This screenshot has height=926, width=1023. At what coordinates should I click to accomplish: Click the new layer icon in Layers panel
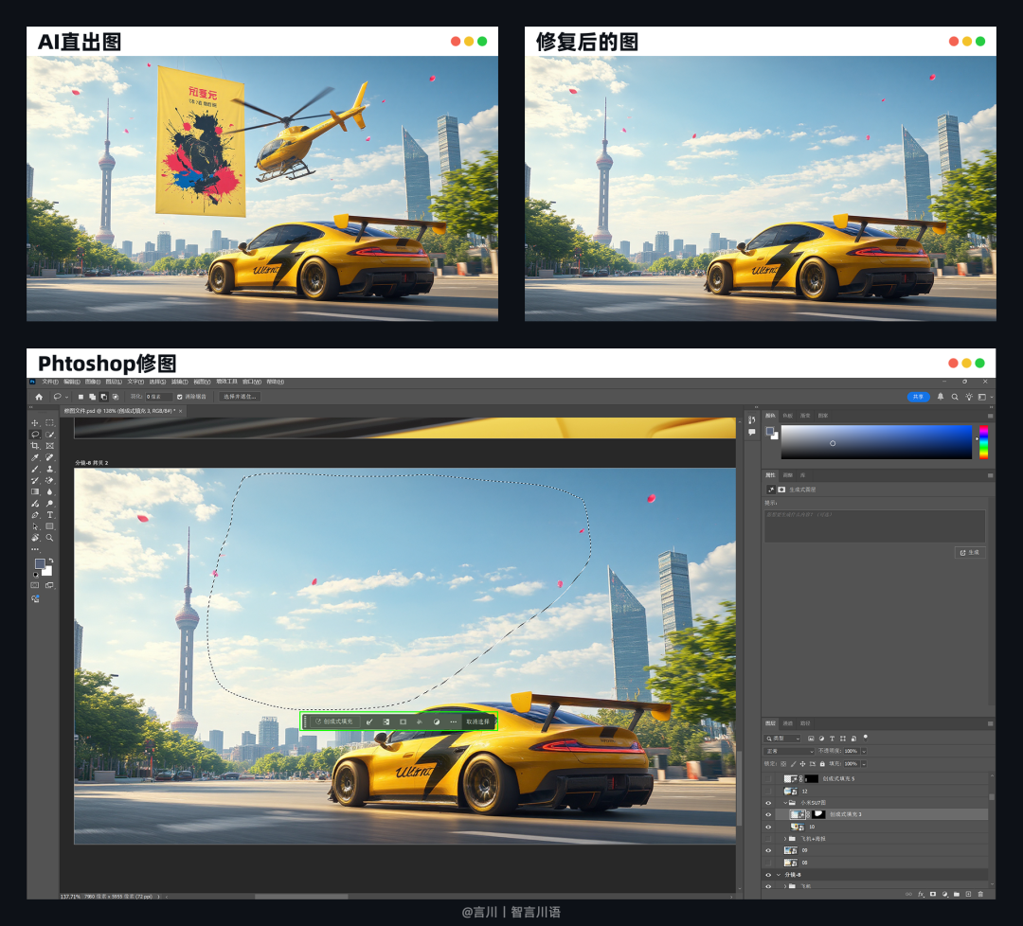tap(969, 894)
